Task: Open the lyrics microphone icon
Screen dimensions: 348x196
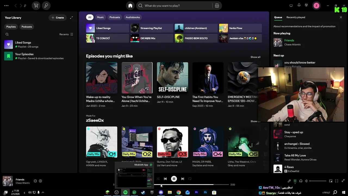Action: 289,181
